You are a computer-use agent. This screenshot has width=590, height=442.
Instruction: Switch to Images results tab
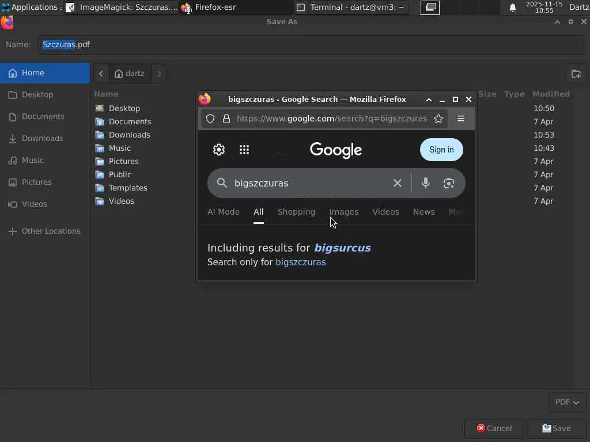344,212
